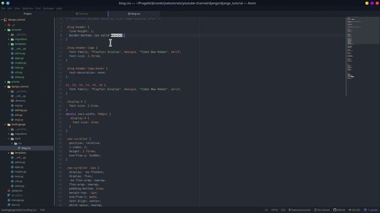Change UTF-8 encoding in status bar
This screenshot has width=380, height=213.
(x=274, y=210)
